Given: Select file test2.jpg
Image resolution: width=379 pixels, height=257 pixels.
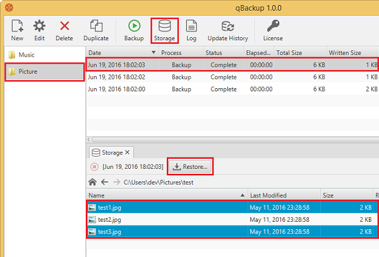Looking at the screenshot, I should pos(232,219).
